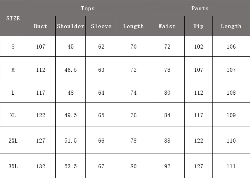Click the XL size row label
Image resolution: width=250 pixels, height=178 pixels.
[x=13, y=115]
